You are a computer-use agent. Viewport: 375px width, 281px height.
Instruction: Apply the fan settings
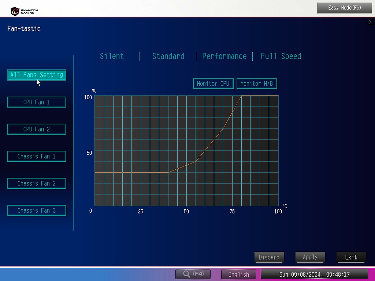(x=310, y=257)
